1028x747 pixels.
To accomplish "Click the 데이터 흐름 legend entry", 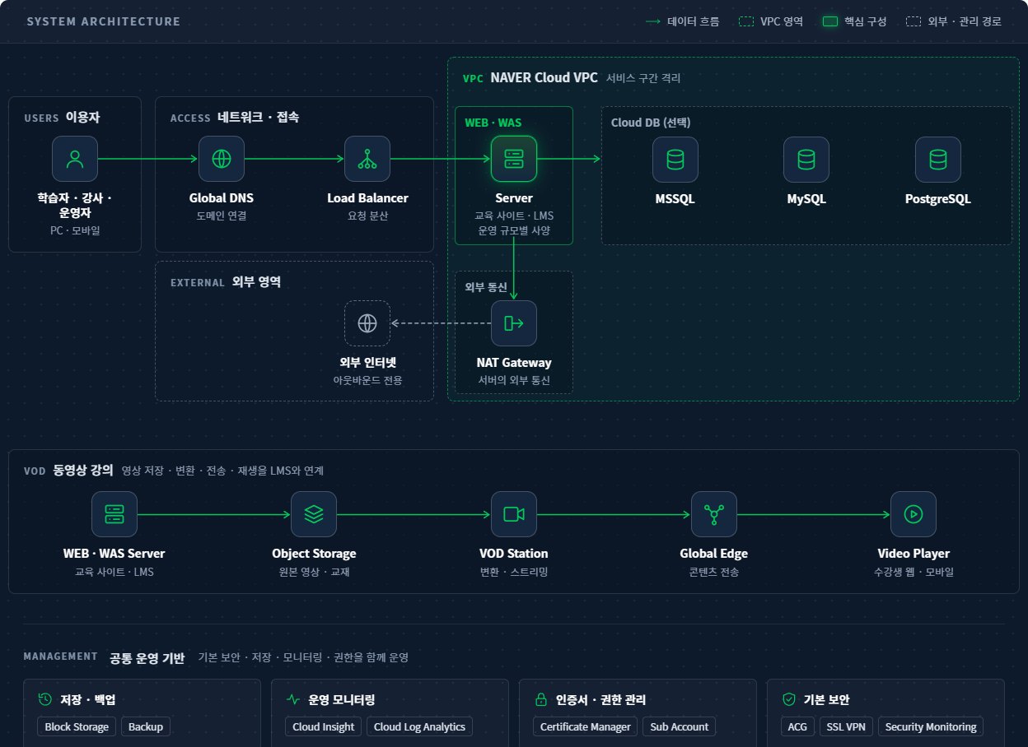I will coord(683,21).
